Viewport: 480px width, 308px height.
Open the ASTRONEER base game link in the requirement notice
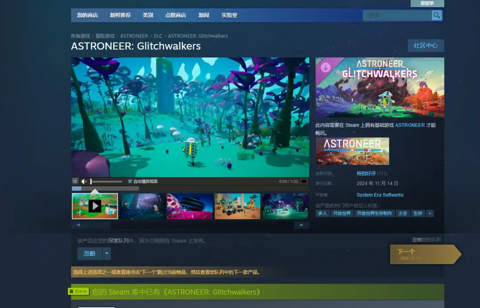coord(410,125)
